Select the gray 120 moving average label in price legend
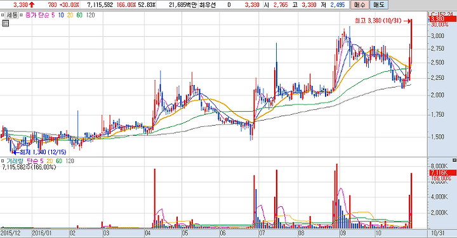 (x=90, y=15)
